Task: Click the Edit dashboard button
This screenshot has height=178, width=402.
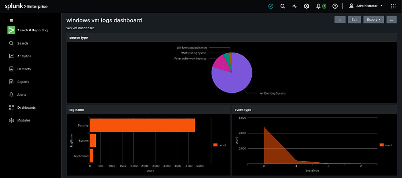Action: click(354, 19)
